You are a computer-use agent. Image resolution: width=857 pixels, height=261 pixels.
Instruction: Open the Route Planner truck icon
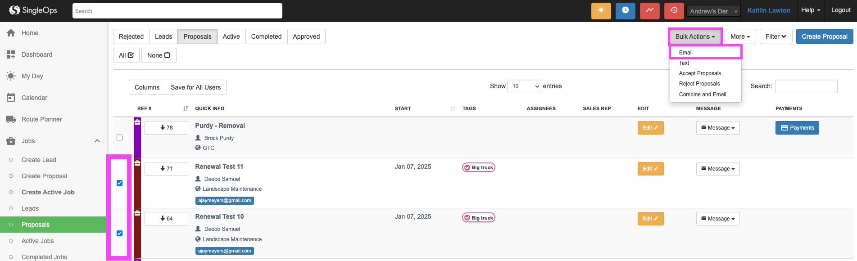tap(11, 119)
